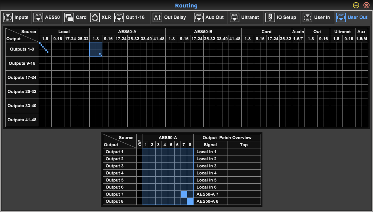
Task: Open the Out Delay tab
Action: tap(169, 17)
